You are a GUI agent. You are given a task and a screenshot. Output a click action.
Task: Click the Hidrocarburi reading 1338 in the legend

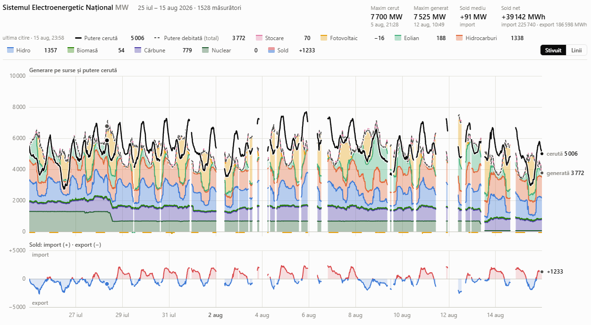pyautogui.click(x=517, y=38)
